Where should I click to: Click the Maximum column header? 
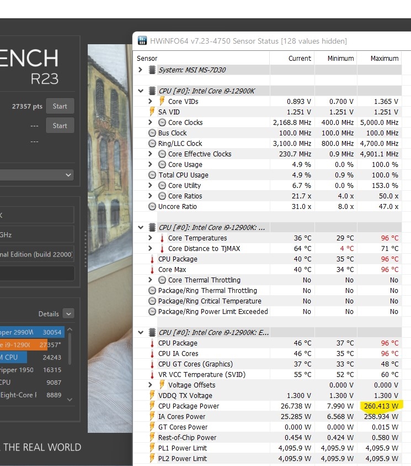(385, 58)
